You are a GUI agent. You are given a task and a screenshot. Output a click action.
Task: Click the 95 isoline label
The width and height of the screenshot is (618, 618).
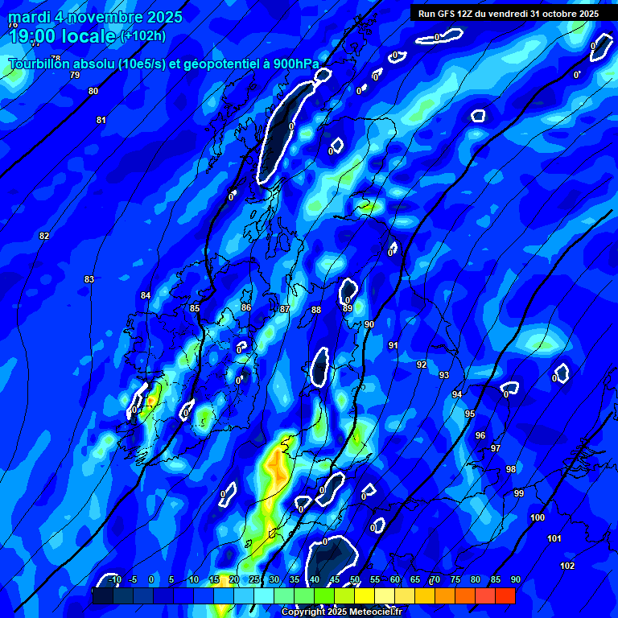[470, 414]
